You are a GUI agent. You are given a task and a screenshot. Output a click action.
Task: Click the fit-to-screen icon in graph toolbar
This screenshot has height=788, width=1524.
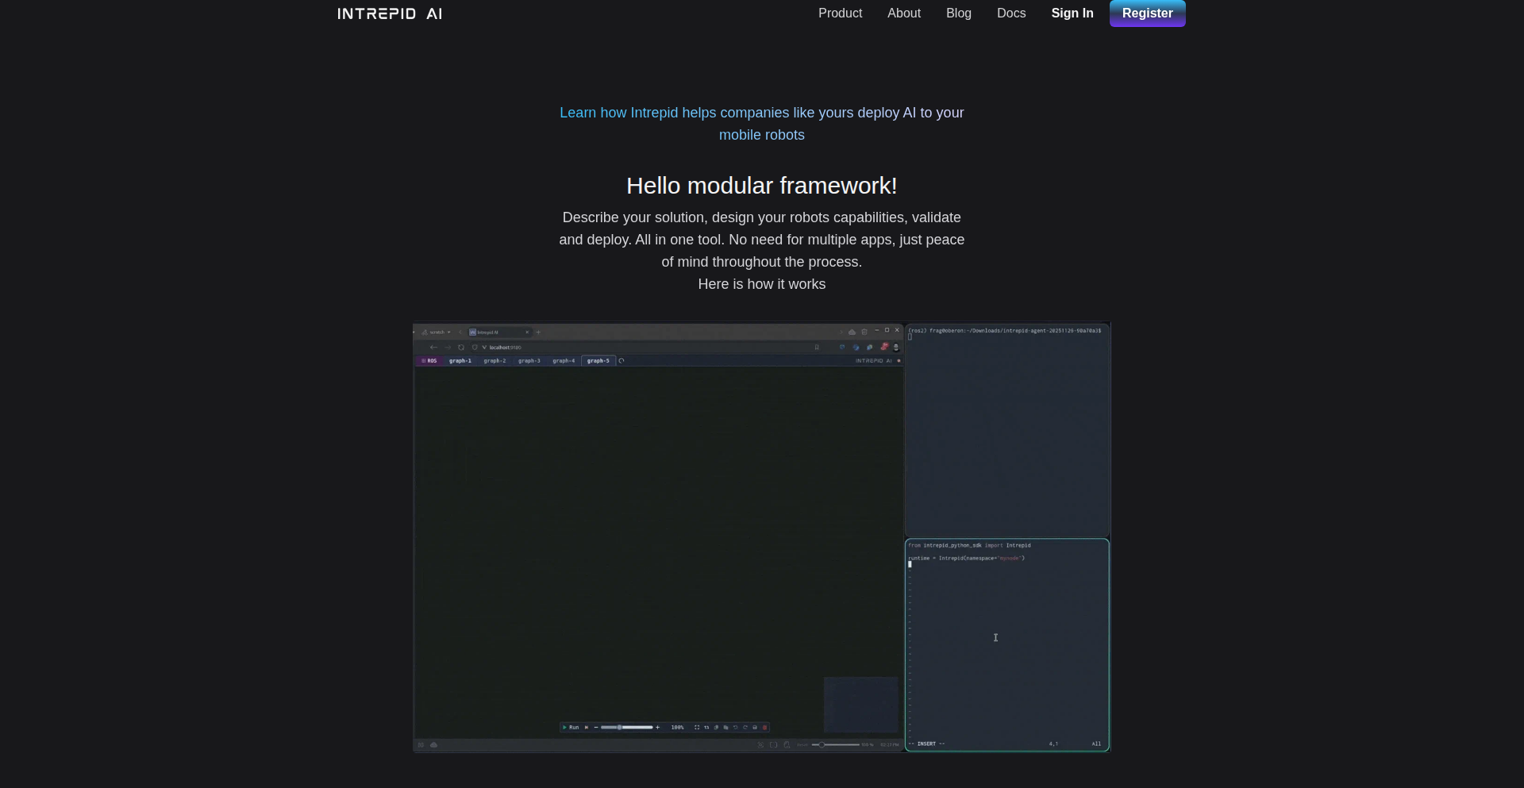697,728
